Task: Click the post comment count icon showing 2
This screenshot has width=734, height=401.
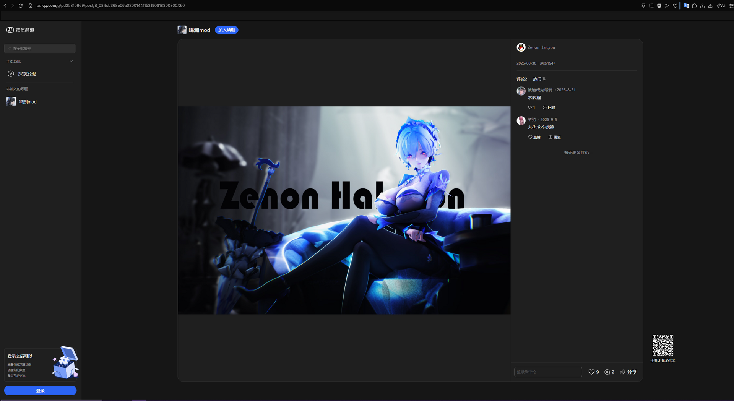Action: pos(609,372)
